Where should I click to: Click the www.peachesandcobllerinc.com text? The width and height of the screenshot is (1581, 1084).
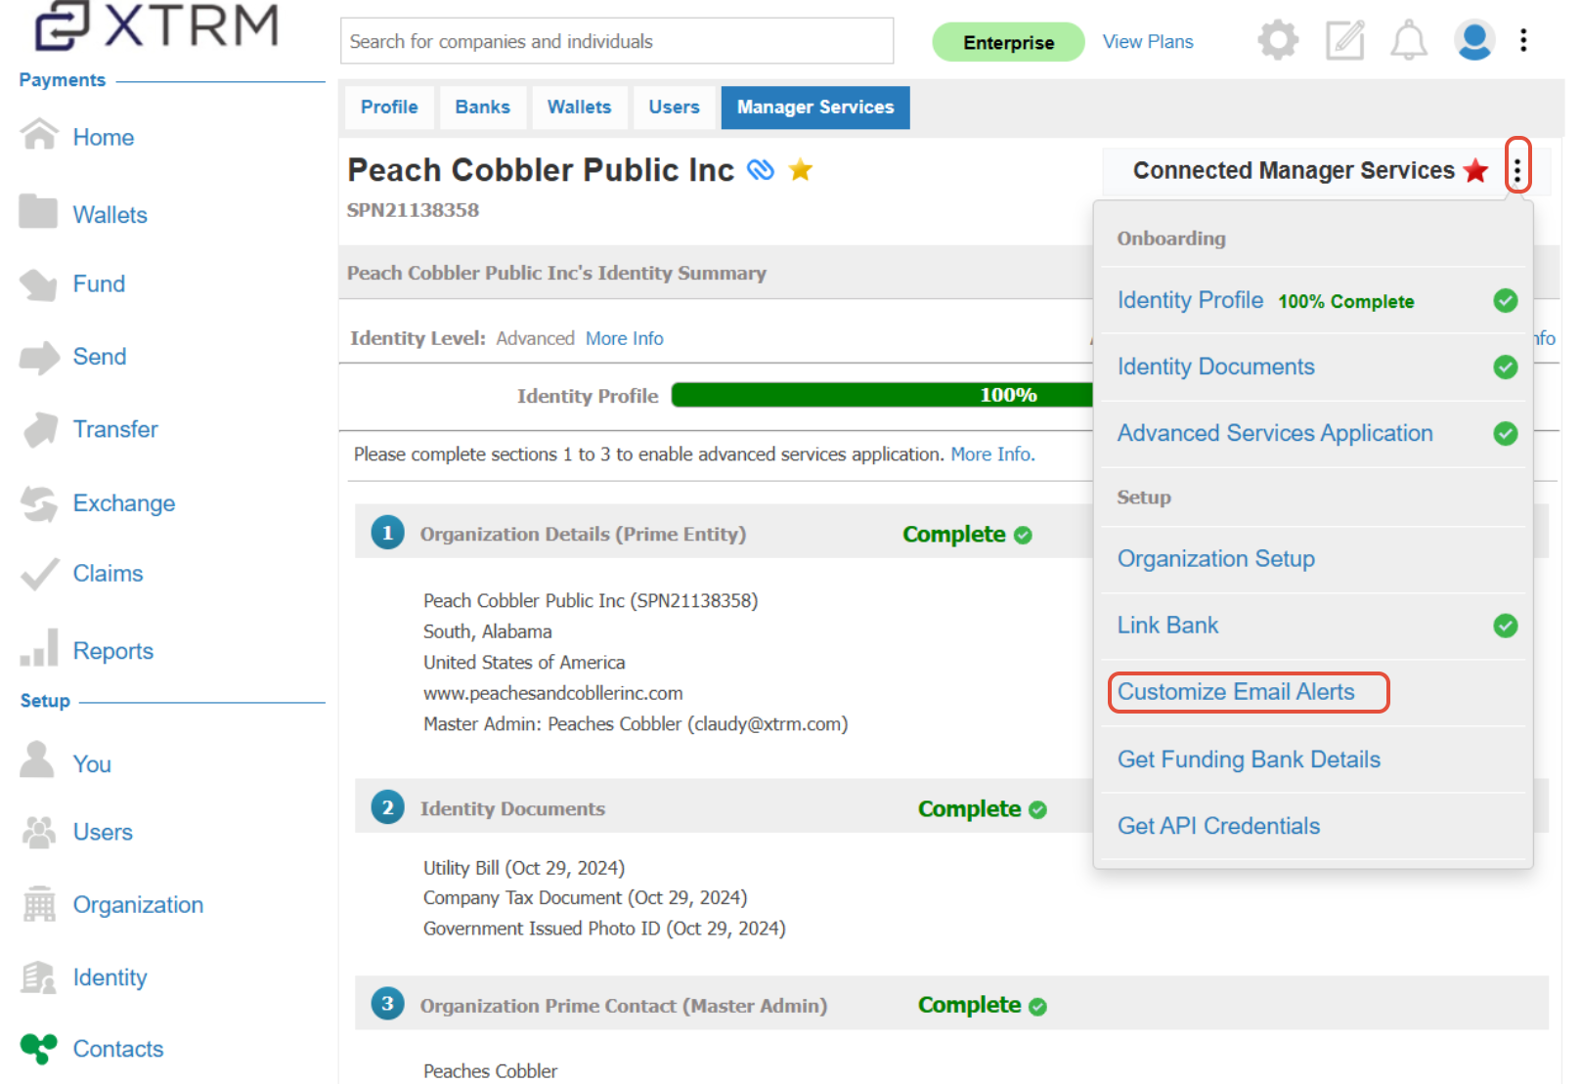coord(552,694)
